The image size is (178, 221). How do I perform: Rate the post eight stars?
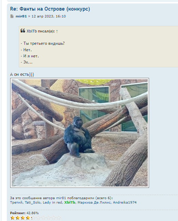pos(48,218)
